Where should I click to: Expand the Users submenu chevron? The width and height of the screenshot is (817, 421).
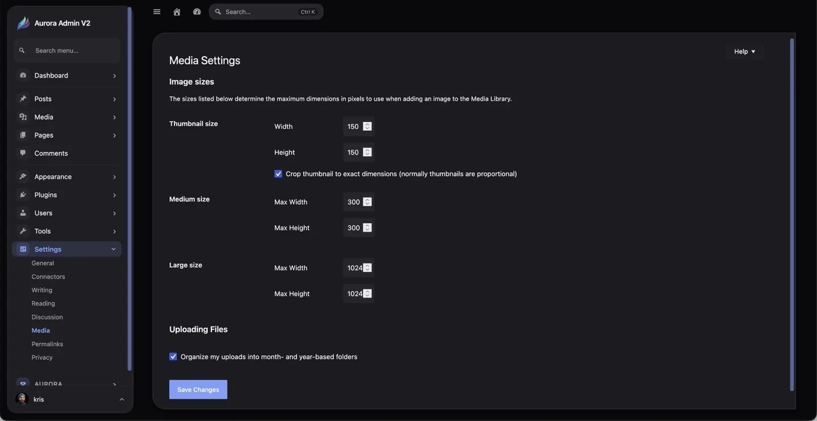(x=114, y=213)
